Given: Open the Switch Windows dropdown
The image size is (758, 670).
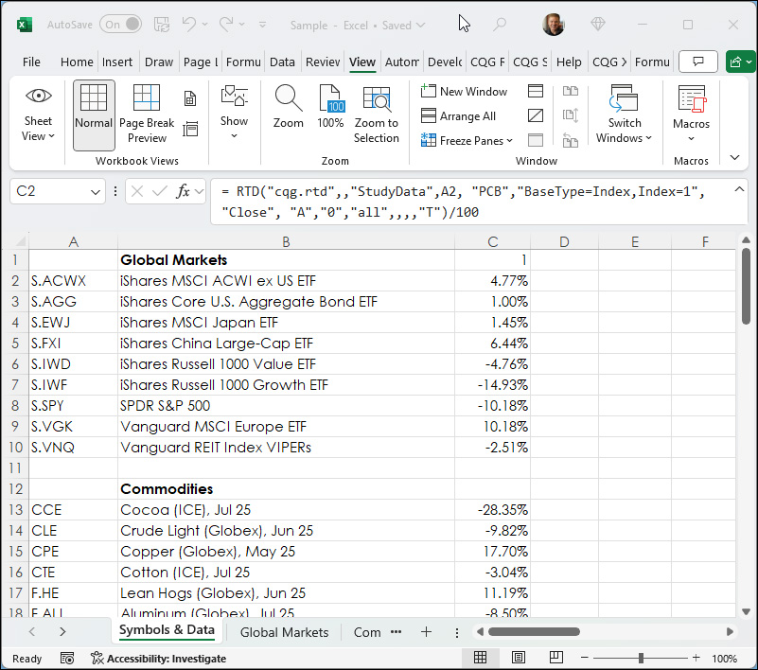Looking at the screenshot, I should [x=624, y=115].
